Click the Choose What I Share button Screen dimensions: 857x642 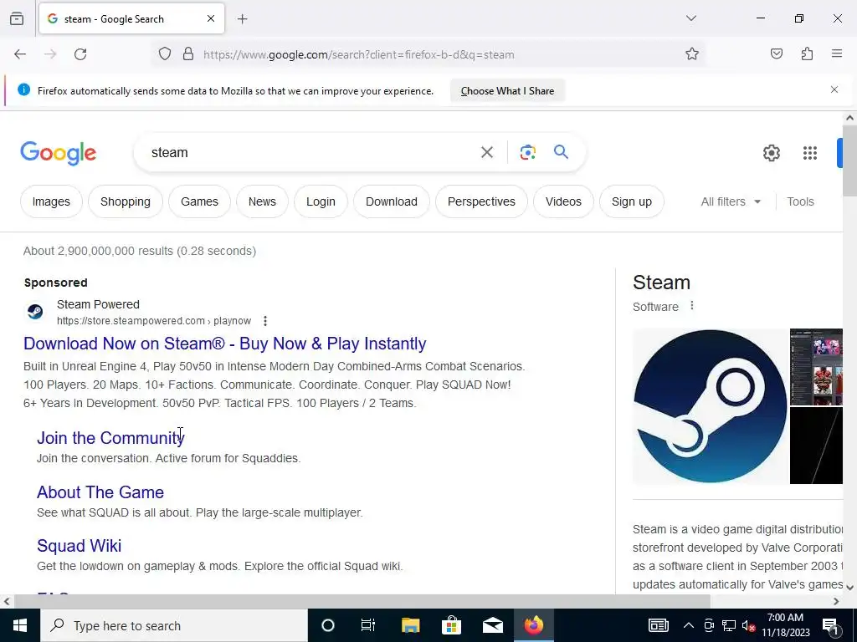(x=507, y=91)
